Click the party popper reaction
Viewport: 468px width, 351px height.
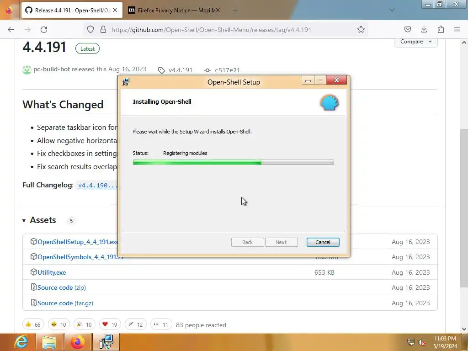[85, 324]
